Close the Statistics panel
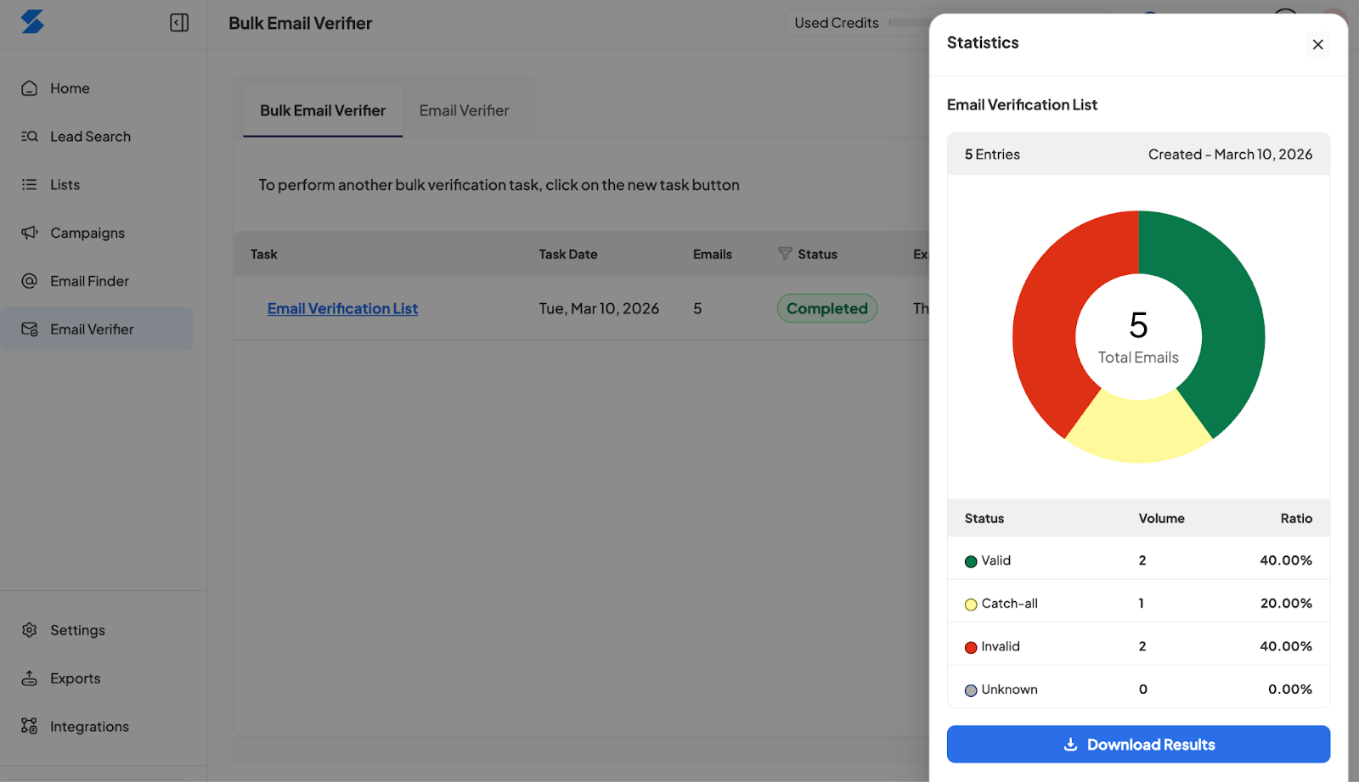Screen dimensions: 1359x782 click(x=1317, y=45)
